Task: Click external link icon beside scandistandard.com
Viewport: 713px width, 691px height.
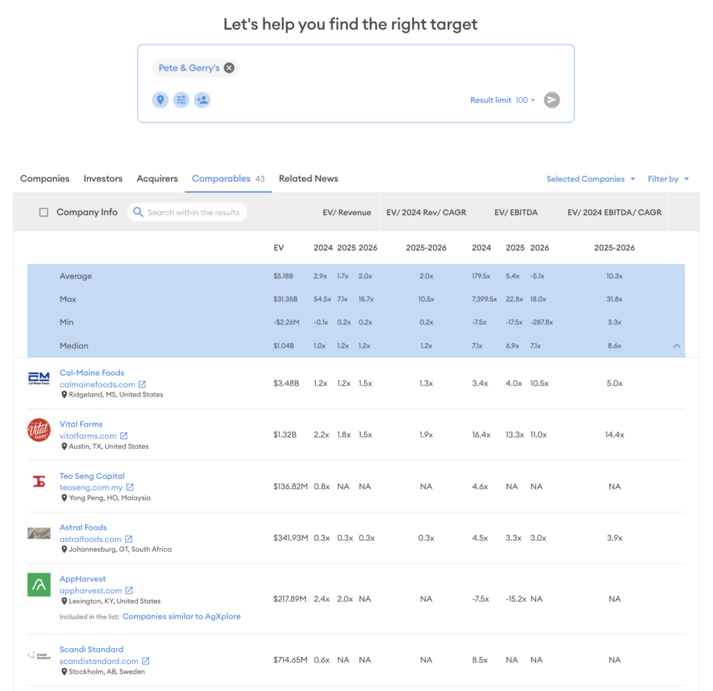Action: tap(146, 661)
